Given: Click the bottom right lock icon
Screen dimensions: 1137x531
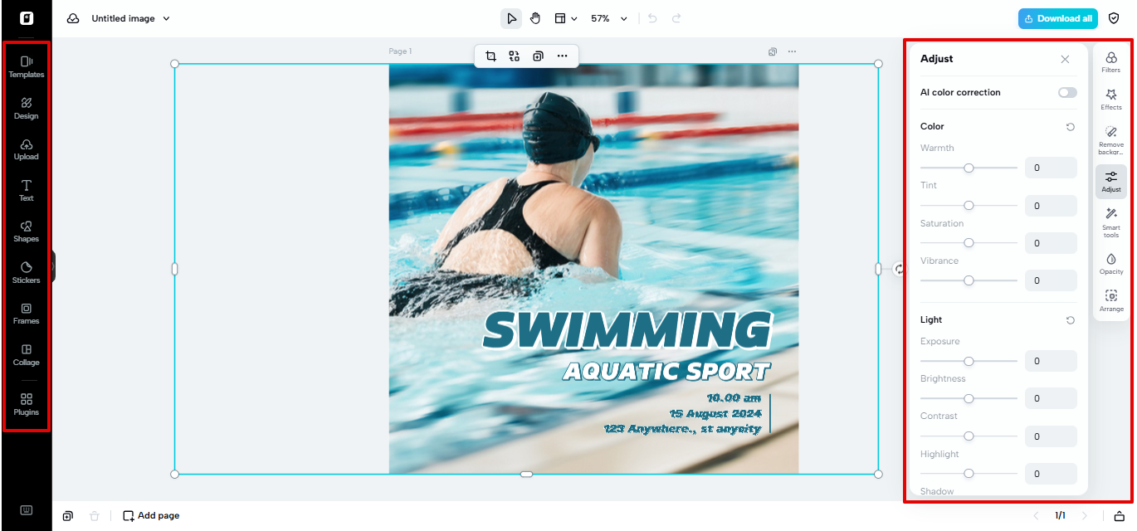Looking at the screenshot, I should point(1118,516).
